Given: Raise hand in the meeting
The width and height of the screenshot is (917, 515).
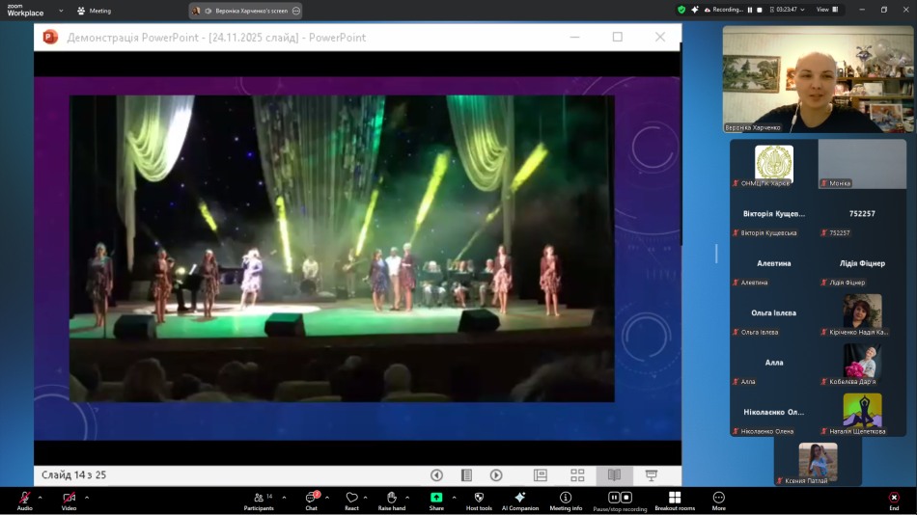Looking at the screenshot, I should coord(391,500).
